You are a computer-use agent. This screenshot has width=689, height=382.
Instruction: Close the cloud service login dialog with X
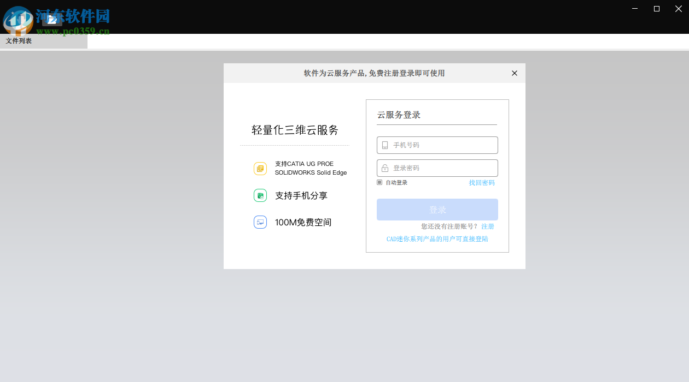(514, 73)
